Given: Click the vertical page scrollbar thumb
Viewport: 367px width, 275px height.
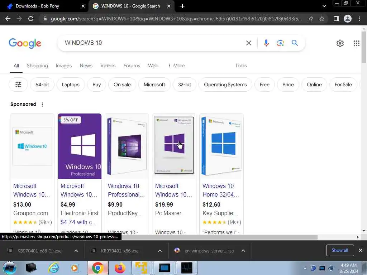Looking at the screenshot, I should tap(364, 47).
